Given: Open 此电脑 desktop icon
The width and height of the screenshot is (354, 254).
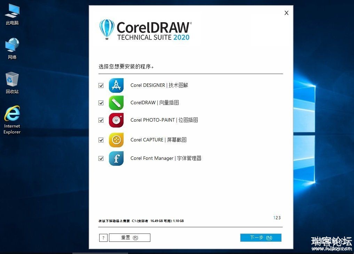Looking at the screenshot, I should (x=12, y=15).
